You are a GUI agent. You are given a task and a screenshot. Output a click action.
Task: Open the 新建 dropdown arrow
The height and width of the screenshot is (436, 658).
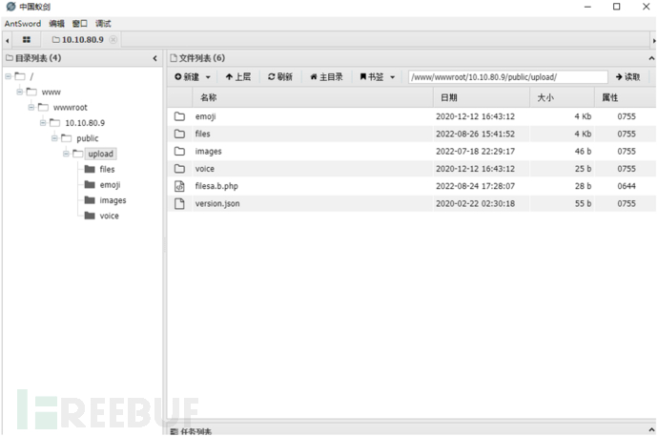click(x=208, y=77)
